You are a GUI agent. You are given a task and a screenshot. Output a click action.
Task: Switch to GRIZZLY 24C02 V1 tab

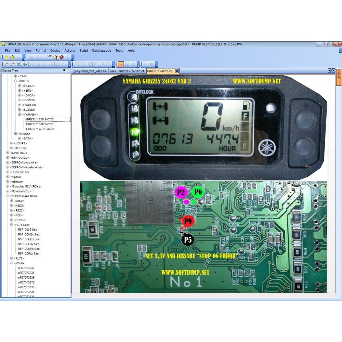coord(132,71)
